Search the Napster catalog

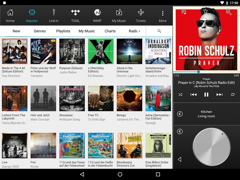159,31
